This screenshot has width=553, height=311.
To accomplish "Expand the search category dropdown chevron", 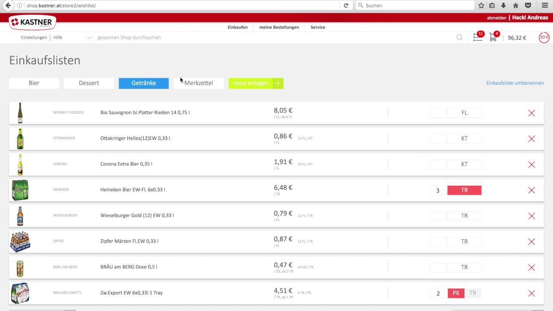I will tap(89, 38).
